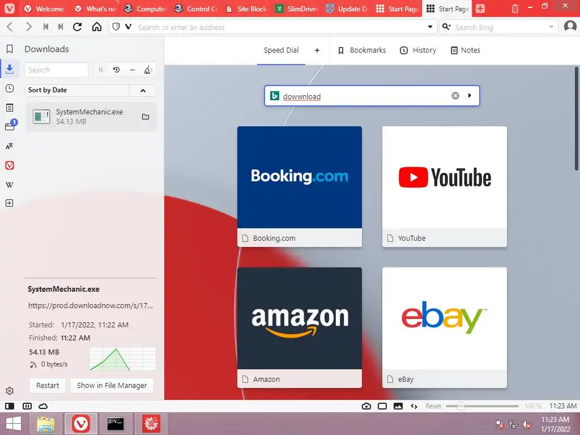
Task: Open the YouTube speed dial thumbnail
Action: click(x=445, y=187)
